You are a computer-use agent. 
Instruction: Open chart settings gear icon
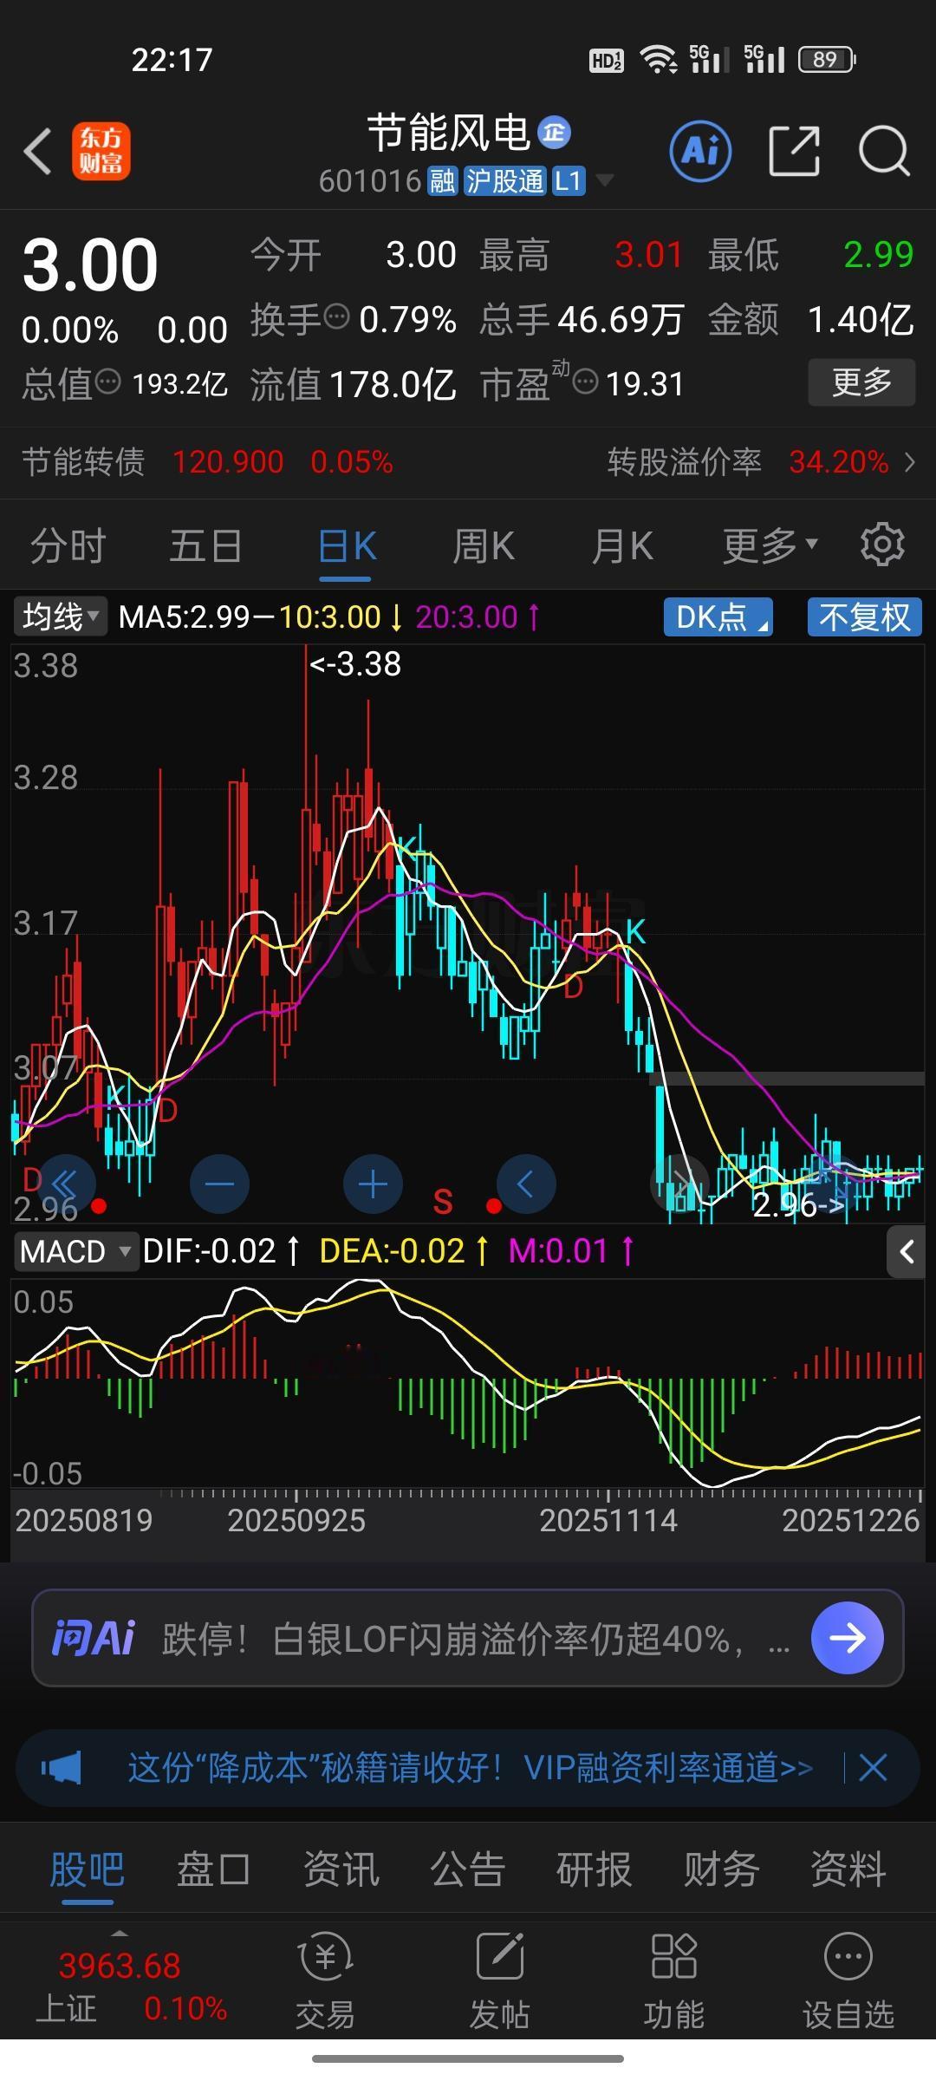tap(882, 545)
